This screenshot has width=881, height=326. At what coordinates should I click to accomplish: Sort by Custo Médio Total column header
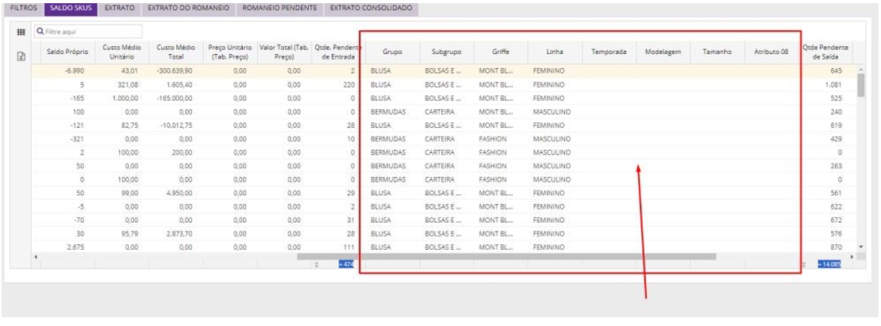click(176, 52)
